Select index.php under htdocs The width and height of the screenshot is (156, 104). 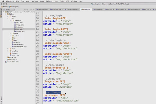[x=15, y=55]
